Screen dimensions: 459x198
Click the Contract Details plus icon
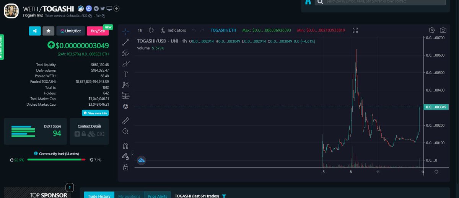click(x=77, y=134)
